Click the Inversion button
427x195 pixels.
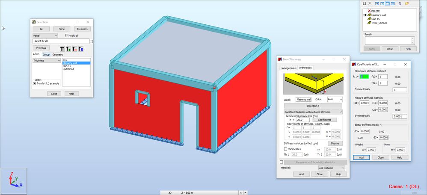tap(82, 29)
